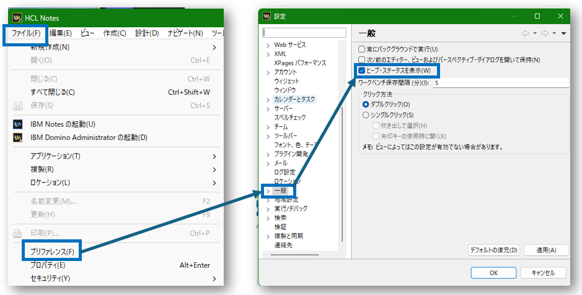582x295 pixels.
Task: Click 適用(A) button
Action: [546, 250]
